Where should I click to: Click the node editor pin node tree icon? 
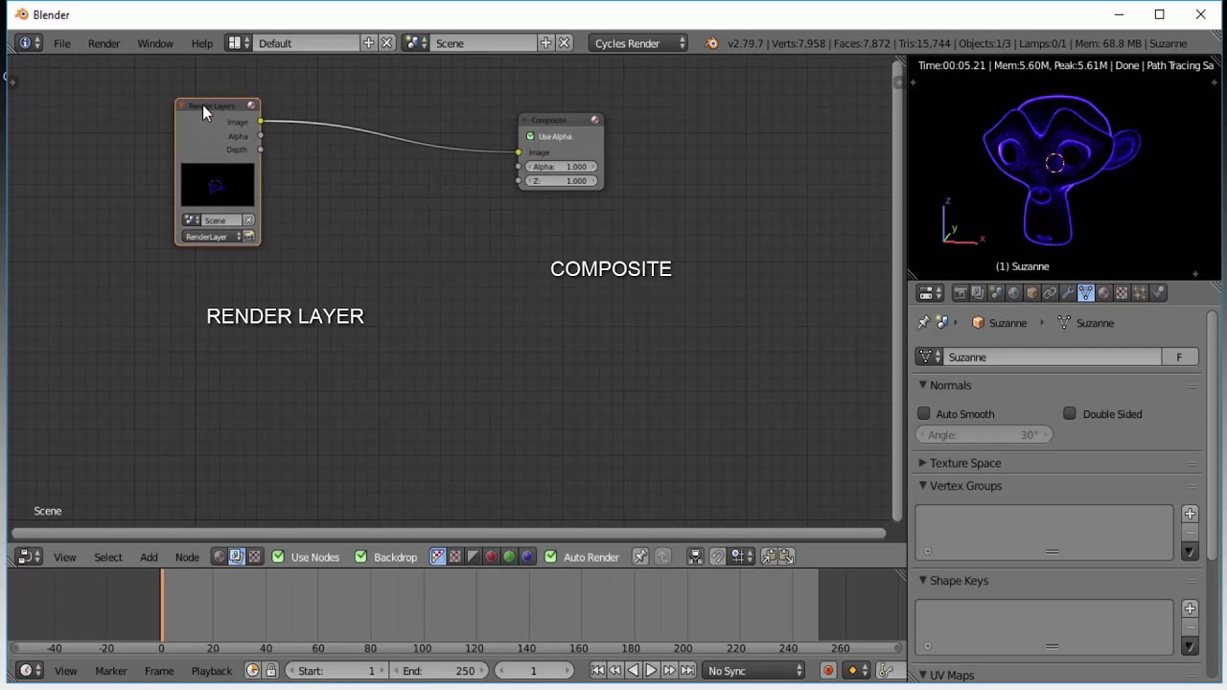pos(640,557)
